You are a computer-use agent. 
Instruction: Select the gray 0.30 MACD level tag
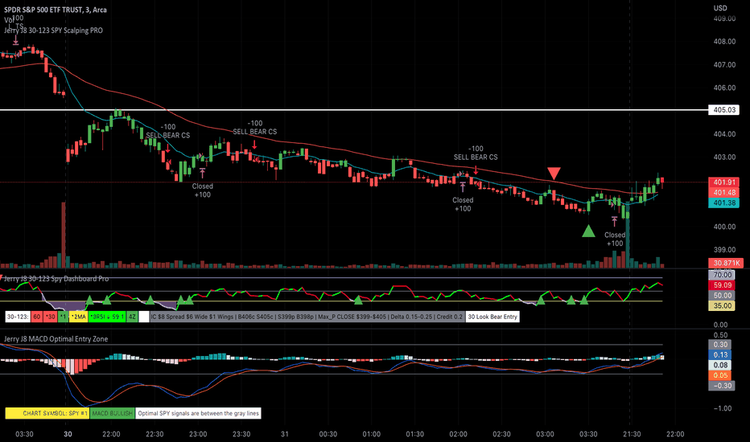pyautogui.click(x=721, y=345)
